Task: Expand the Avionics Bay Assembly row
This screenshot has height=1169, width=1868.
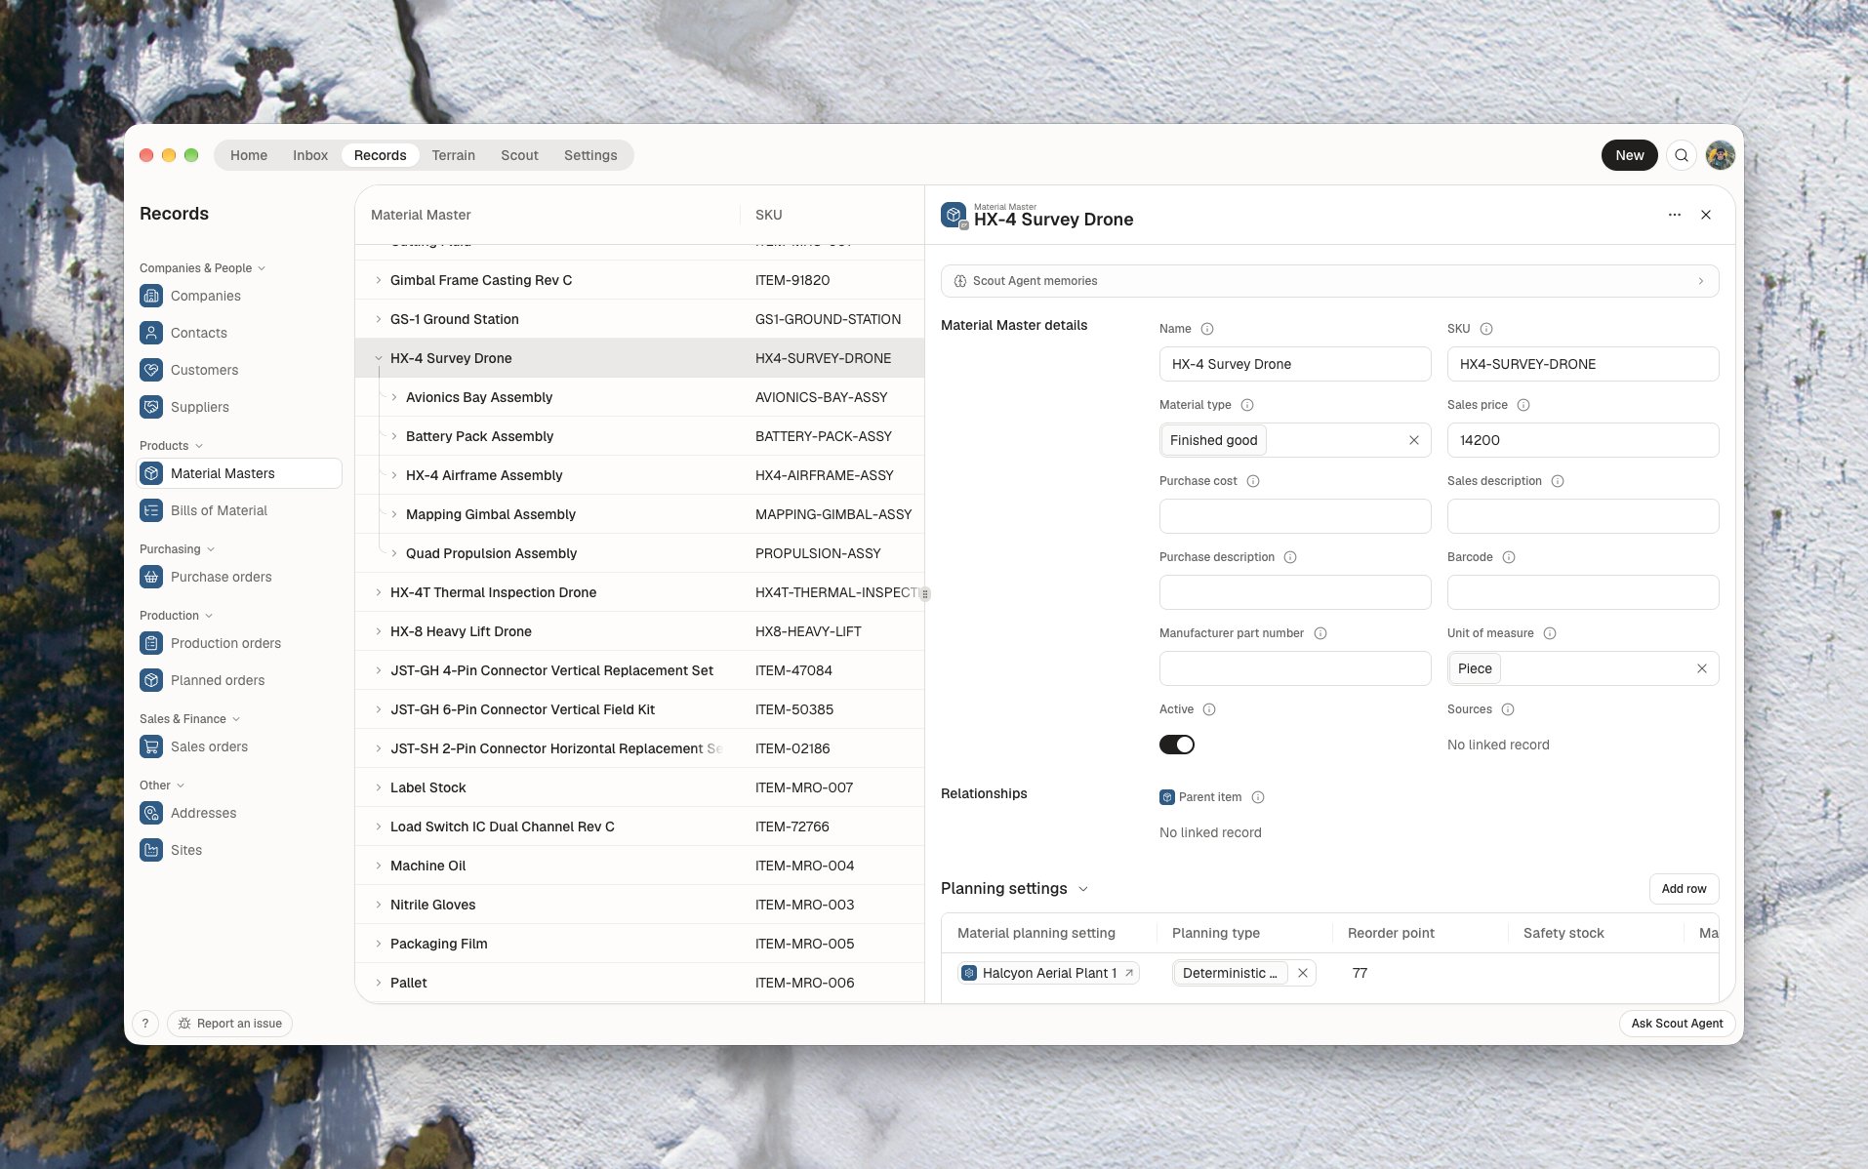Action: pos(394,397)
